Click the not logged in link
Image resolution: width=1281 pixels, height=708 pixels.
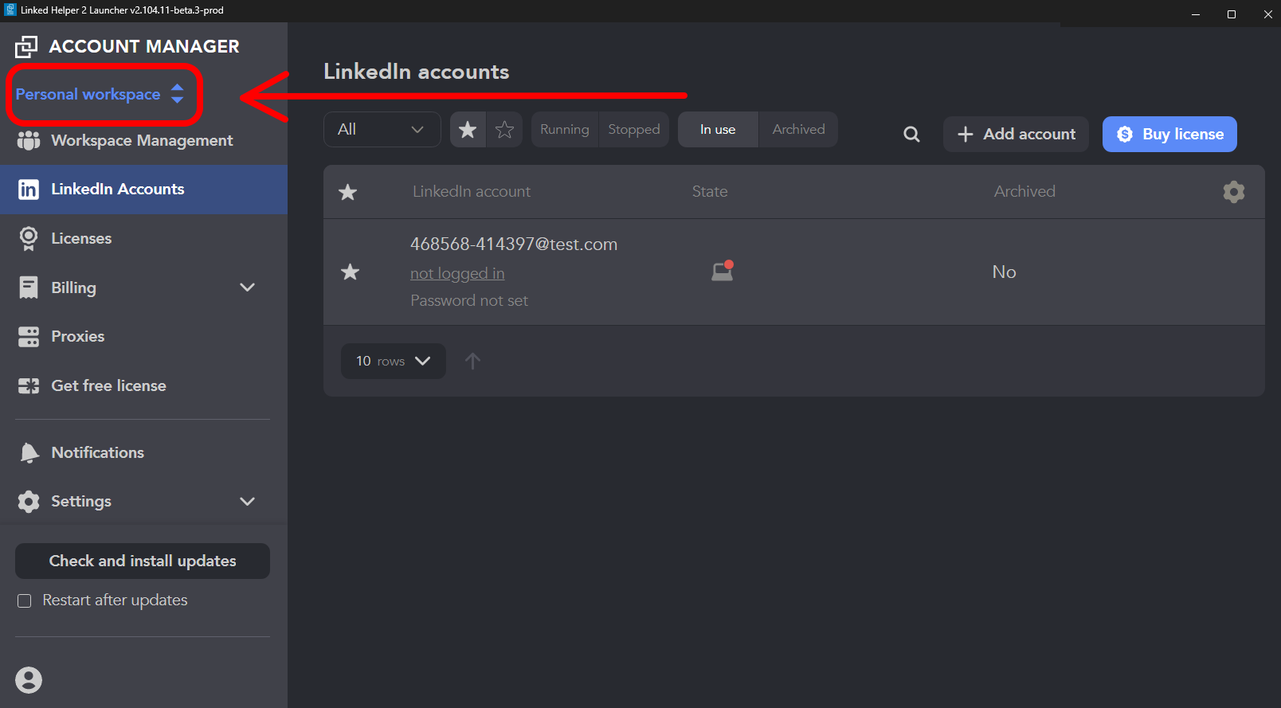(457, 274)
